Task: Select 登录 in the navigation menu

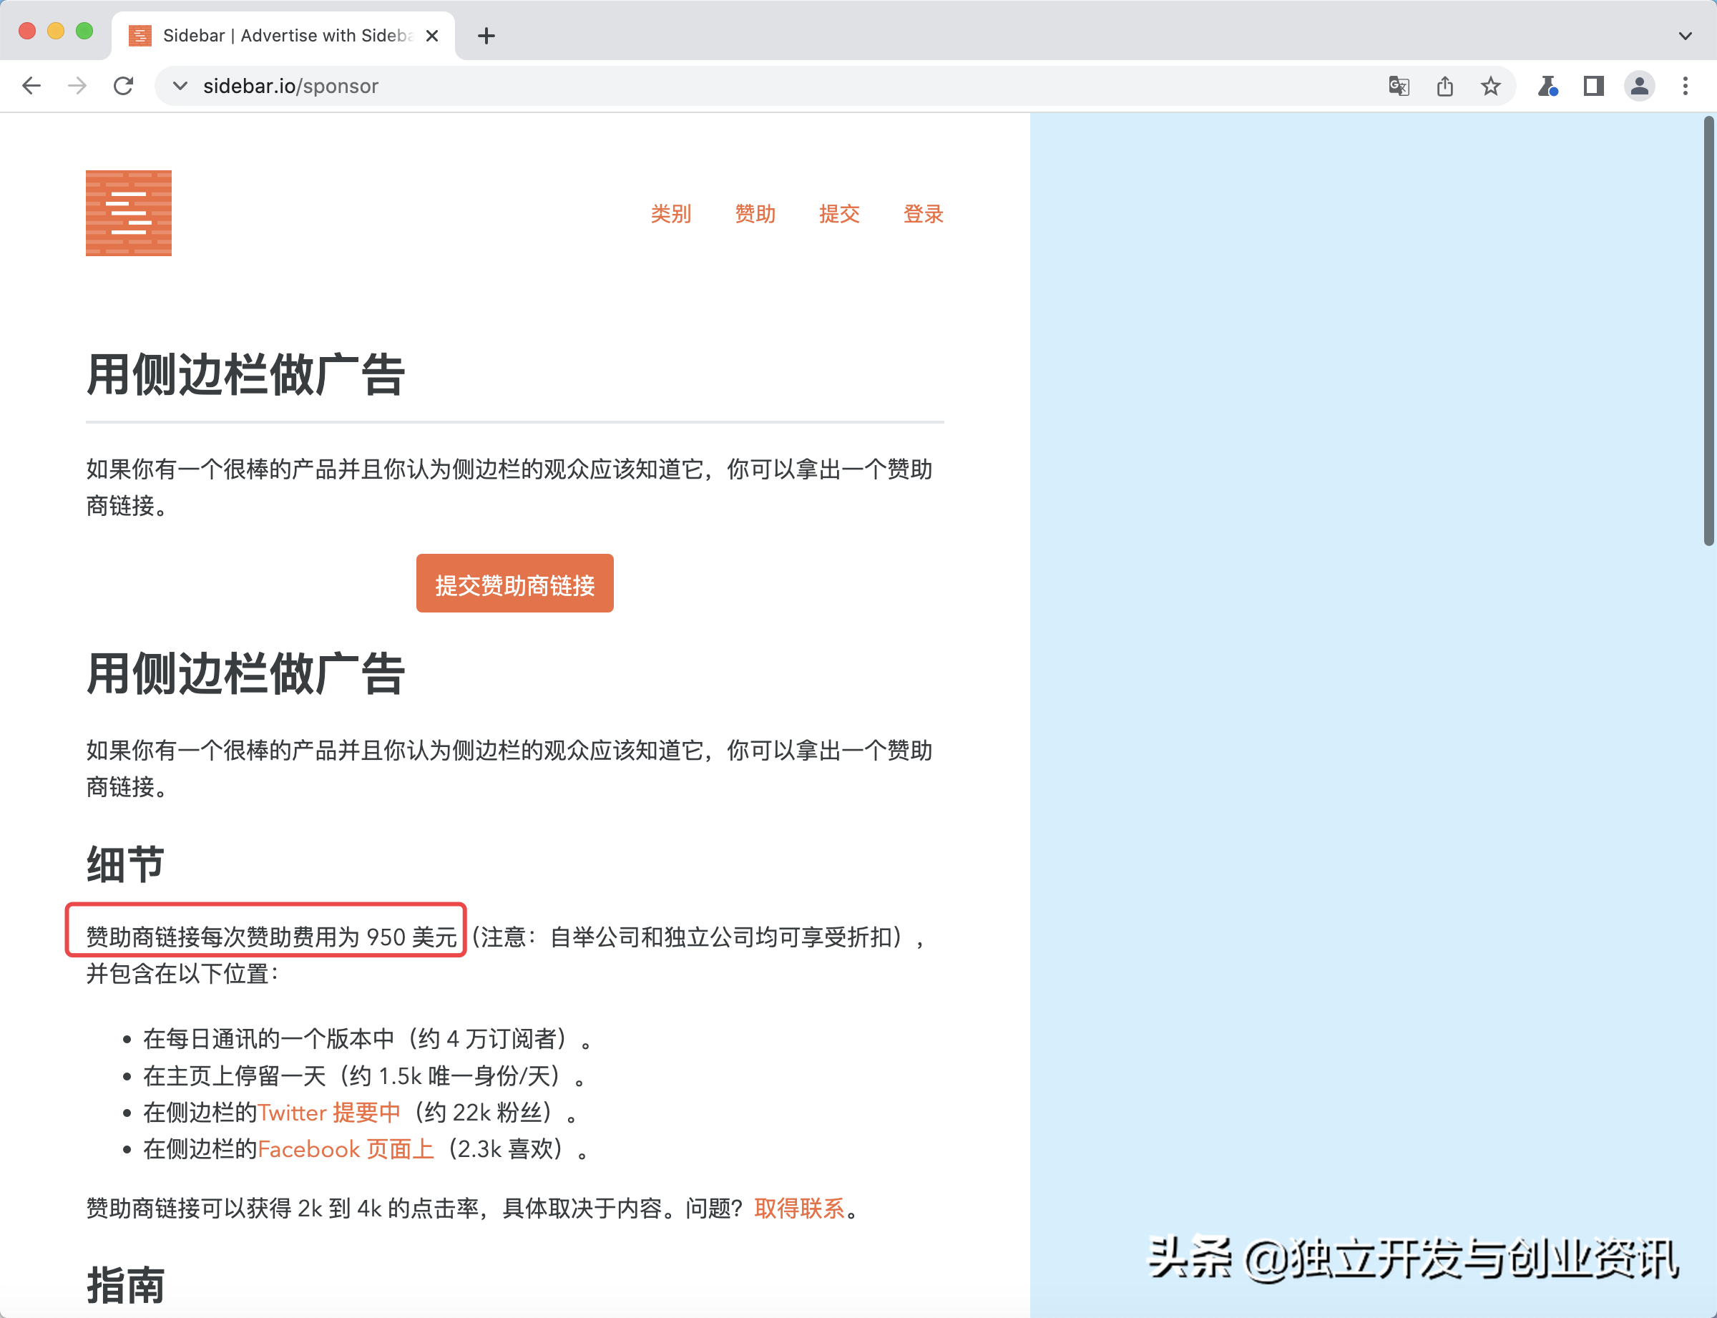Action: point(922,214)
